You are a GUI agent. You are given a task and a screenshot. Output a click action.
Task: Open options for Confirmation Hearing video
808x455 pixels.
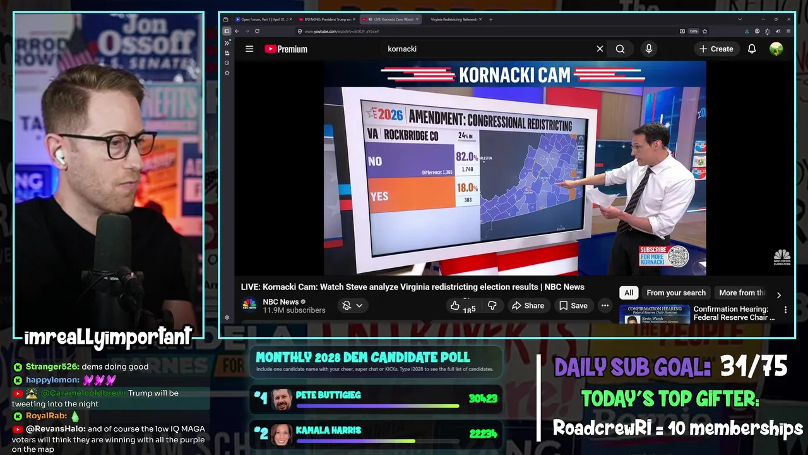pyautogui.click(x=785, y=310)
